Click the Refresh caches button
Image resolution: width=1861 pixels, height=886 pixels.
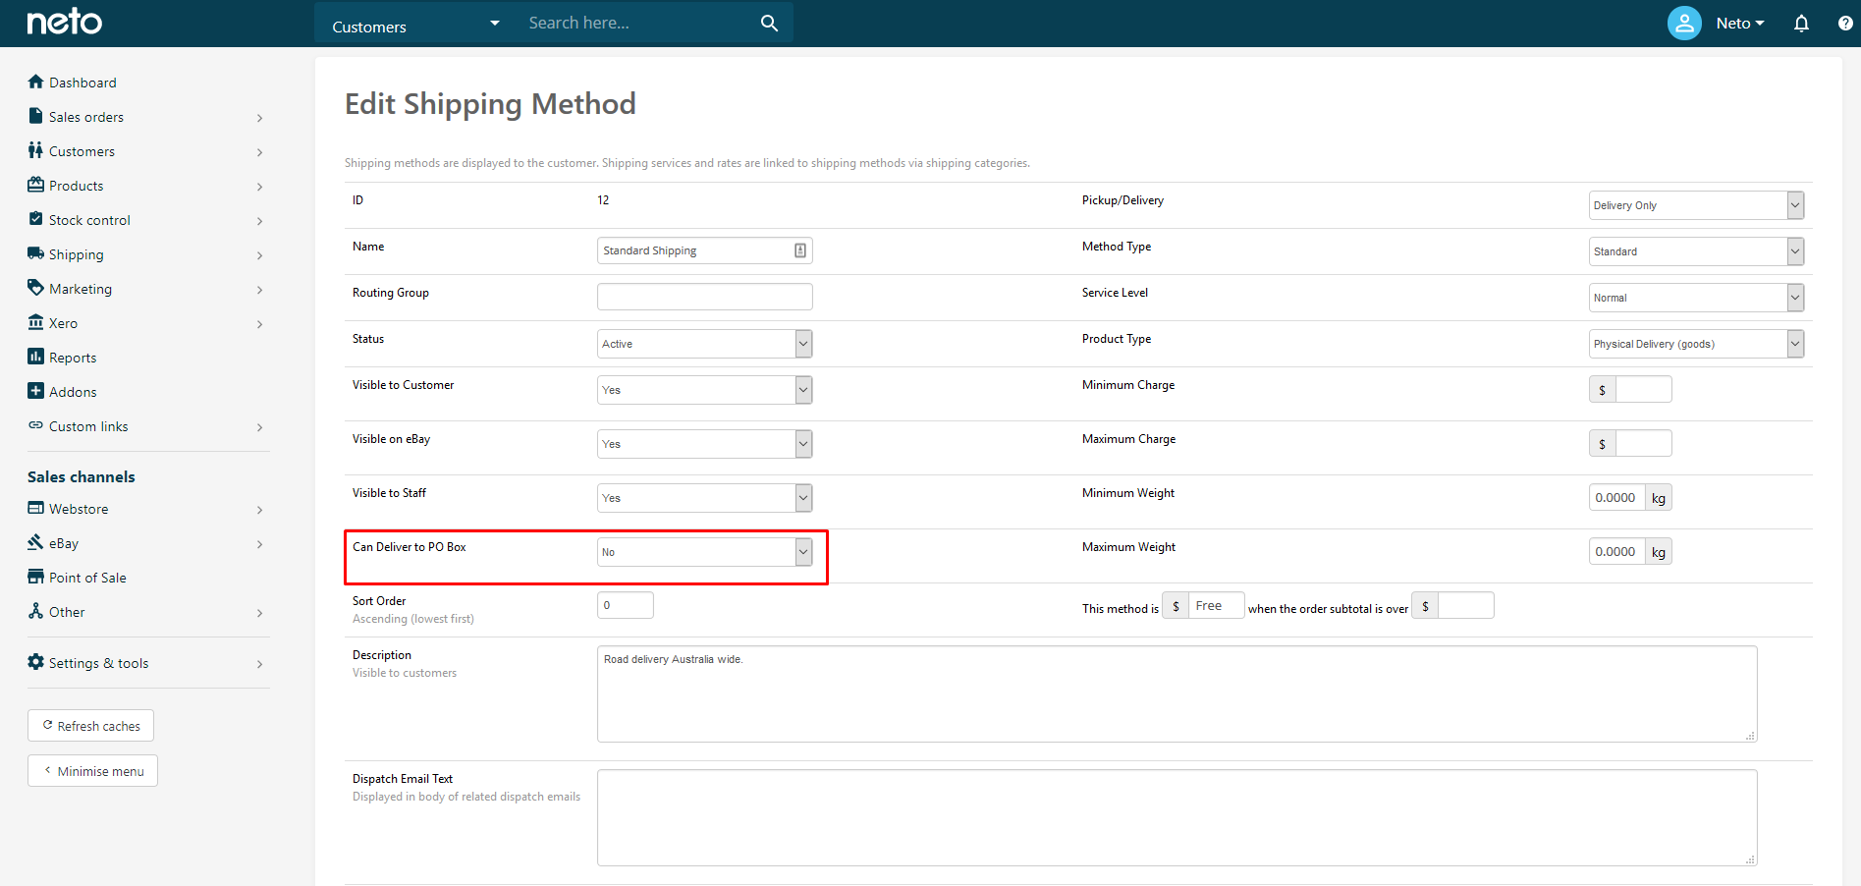coord(90,726)
